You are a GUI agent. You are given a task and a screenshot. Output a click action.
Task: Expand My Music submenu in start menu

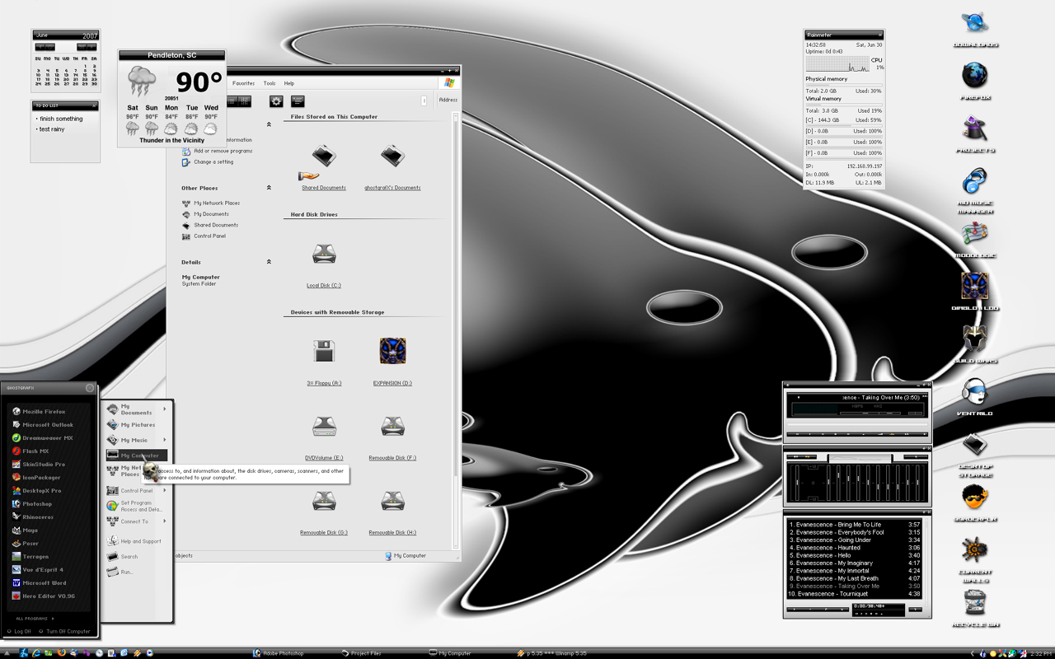(165, 440)
